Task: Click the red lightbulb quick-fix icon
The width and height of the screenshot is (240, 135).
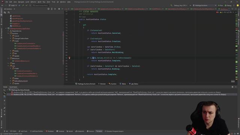Action: (69, 58)
